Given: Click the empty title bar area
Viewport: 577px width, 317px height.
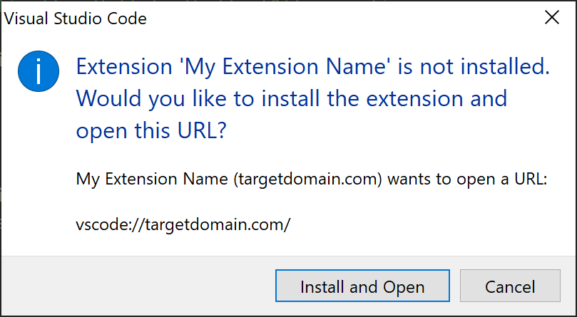Looking at the screenshot, I should click(342, 18).
